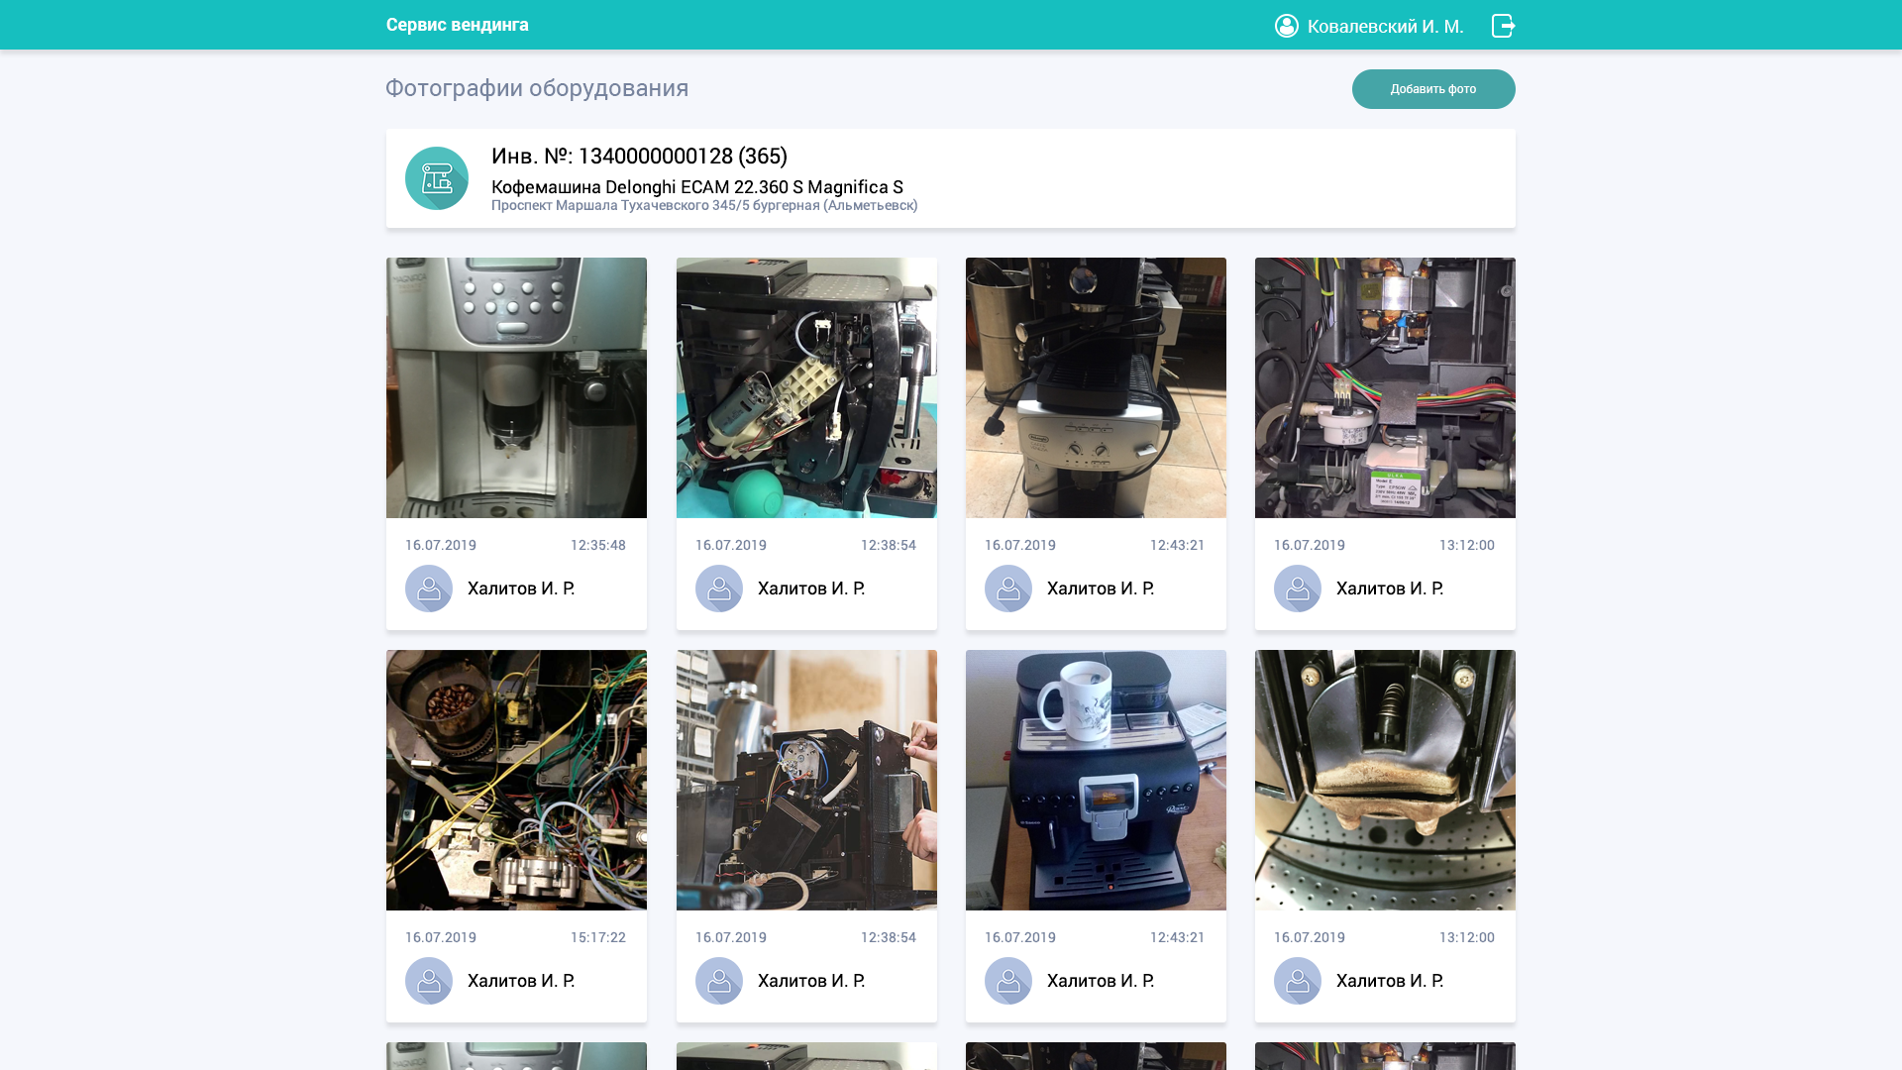The width and height of the screenshot is (1902, 1070).
Task: Click avatar icon under 12:35:48 photo
Action: click(429, 588)
